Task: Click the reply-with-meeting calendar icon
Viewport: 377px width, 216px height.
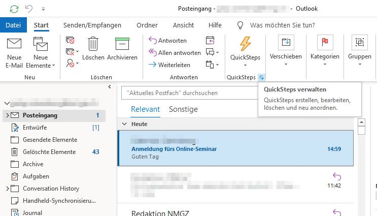Action: (x=210, y=40)
